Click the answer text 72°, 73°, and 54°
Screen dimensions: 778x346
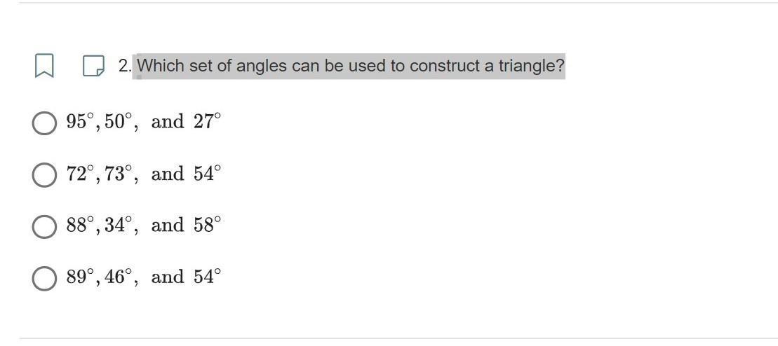(143, 174)
